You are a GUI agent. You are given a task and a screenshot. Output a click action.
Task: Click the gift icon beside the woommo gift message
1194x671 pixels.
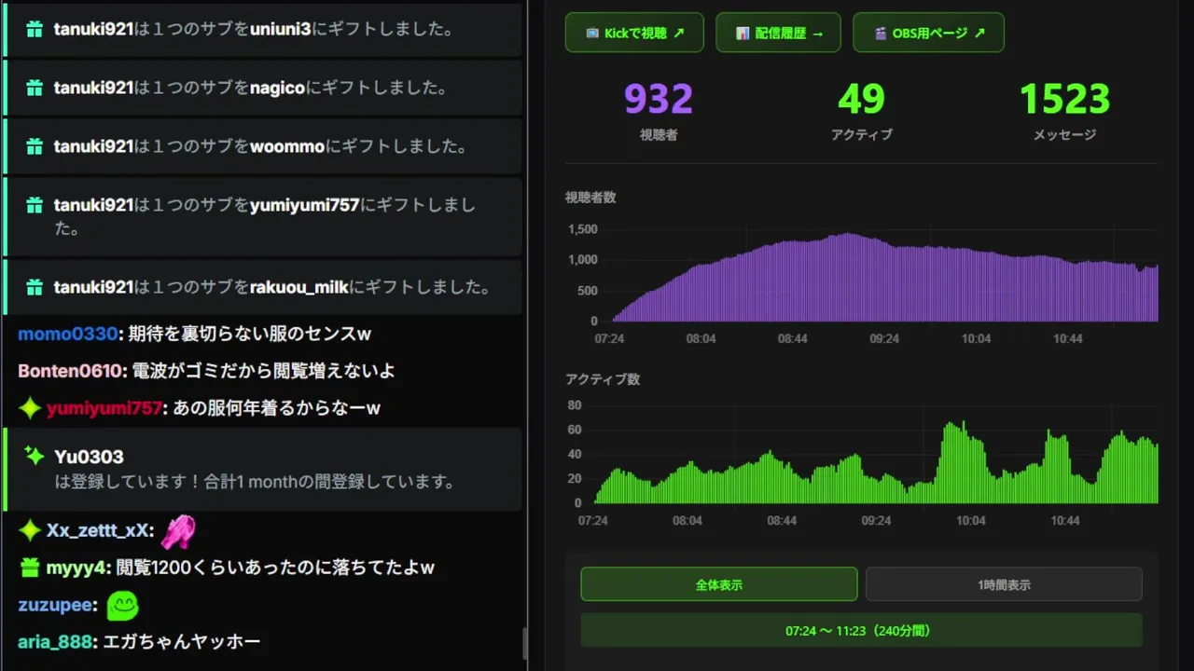click(35, 146)
